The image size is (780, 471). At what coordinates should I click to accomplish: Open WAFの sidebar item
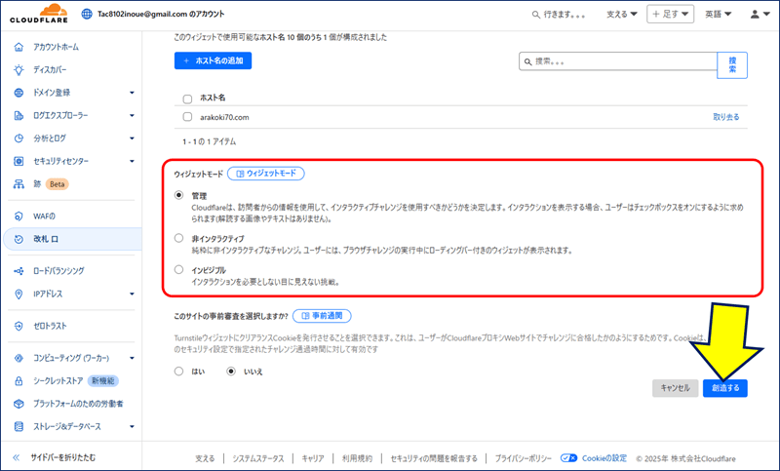coord(44,216)
